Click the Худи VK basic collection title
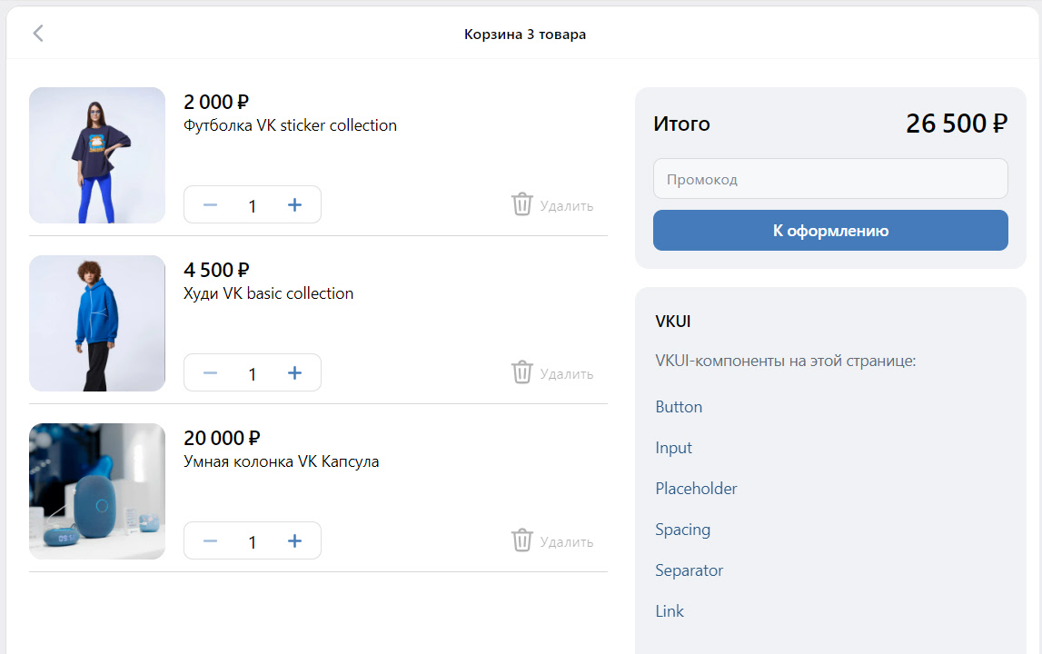This screenshot has width=1042, height=654. 269,293
